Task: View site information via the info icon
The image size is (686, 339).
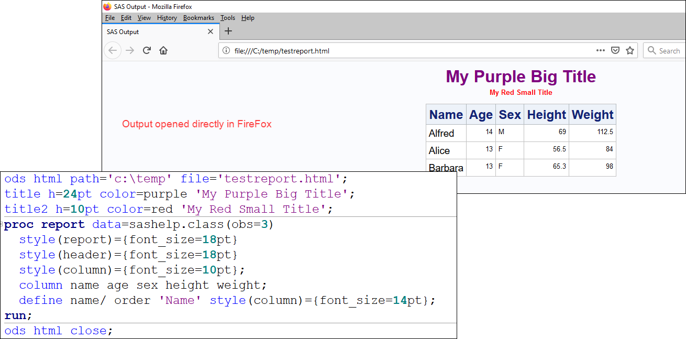Action: tap(226, 51)
